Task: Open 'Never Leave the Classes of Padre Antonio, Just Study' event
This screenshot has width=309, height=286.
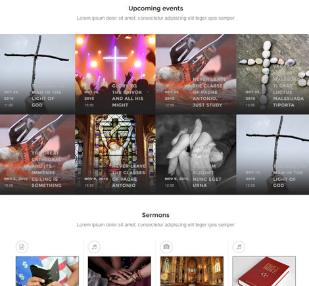Action: (x=196, y=74)
